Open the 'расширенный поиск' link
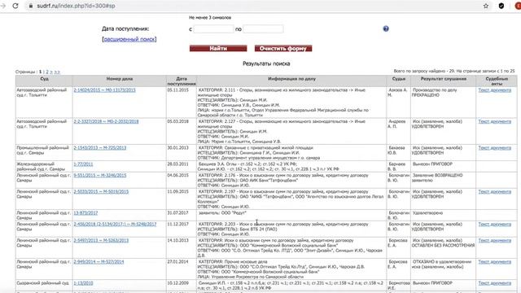Screen dimensions: 521x293 129,39
